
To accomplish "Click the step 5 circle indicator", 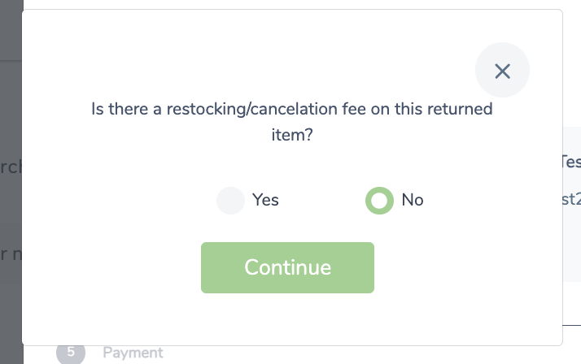I will pos(71,353).
